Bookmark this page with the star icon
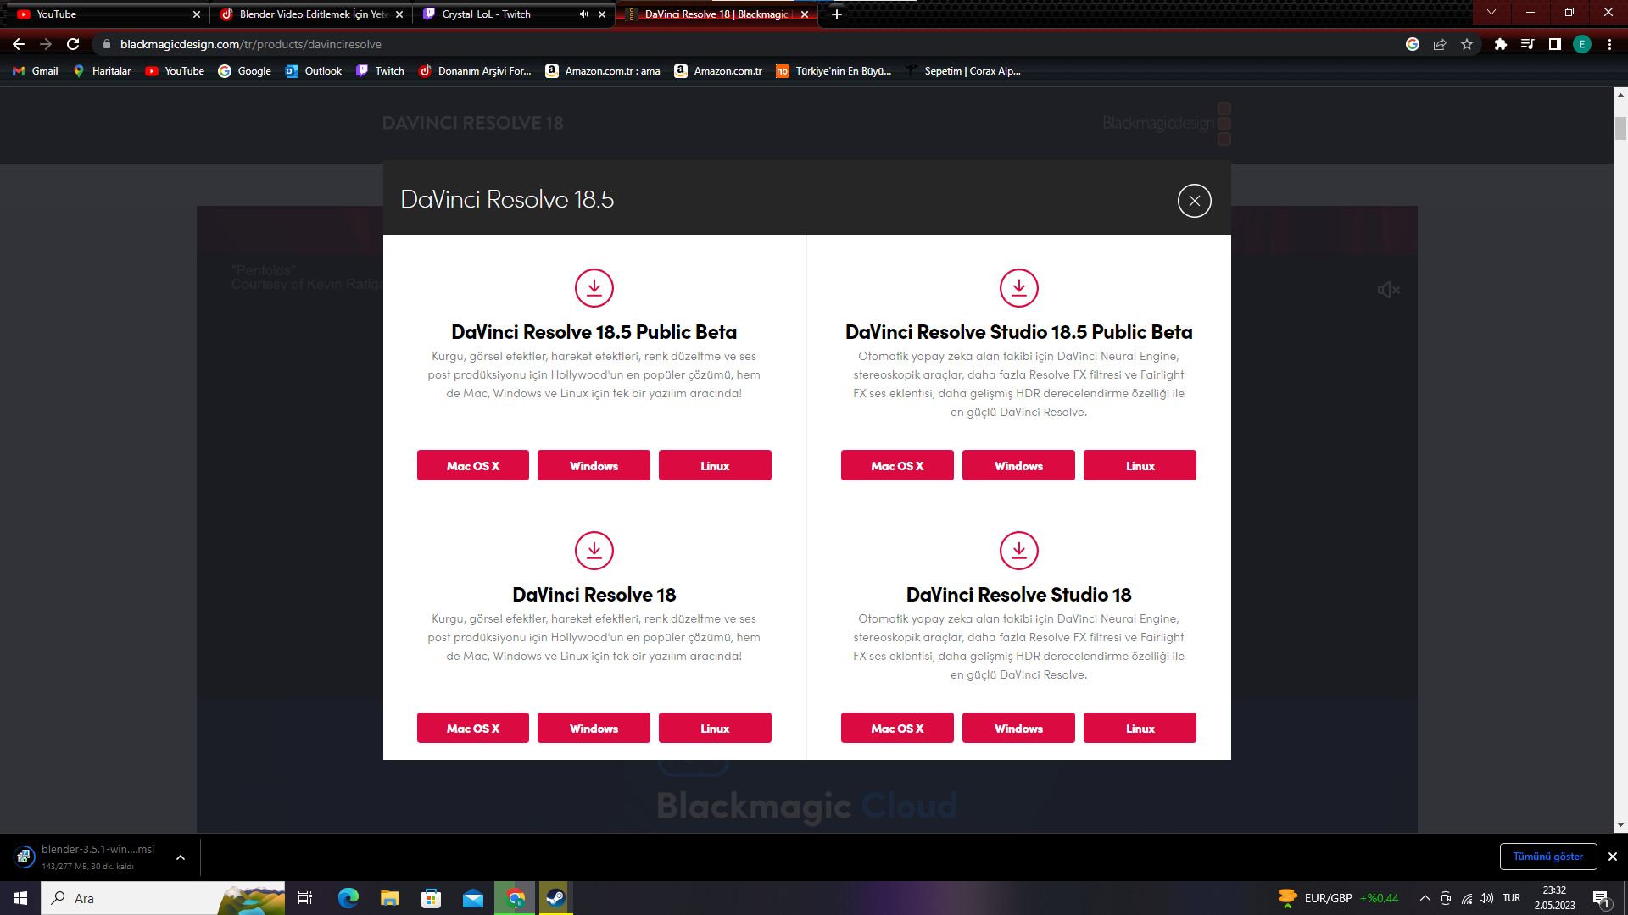The width and height of the screenshot is (1628, 915). click(1467, 44)
